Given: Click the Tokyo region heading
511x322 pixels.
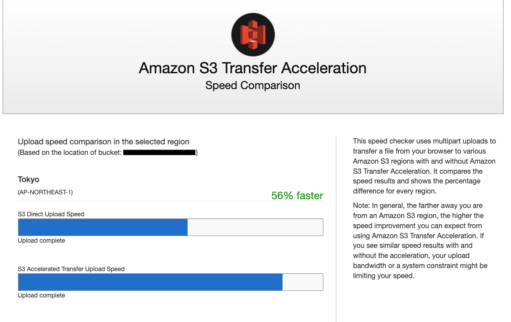Looking at the screenshot, I should click(28, 179).
